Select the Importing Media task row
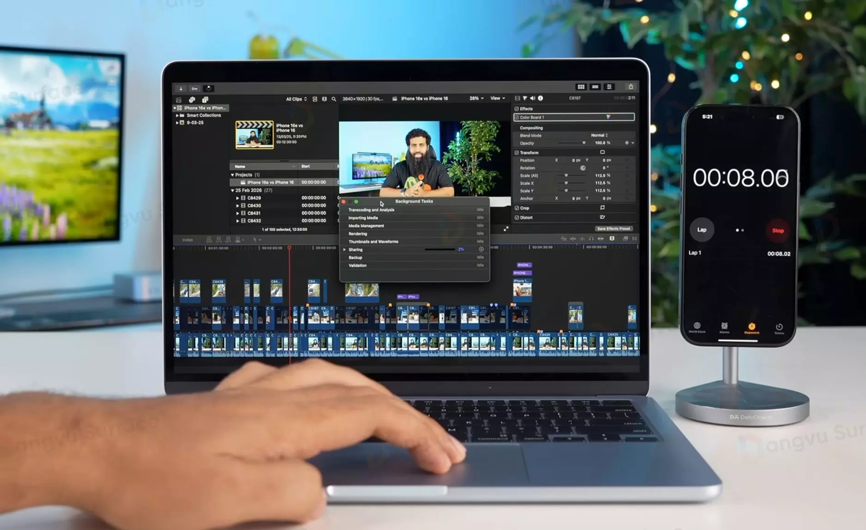The height and width of the screenshot is (530, 866). tap(414, 218)
